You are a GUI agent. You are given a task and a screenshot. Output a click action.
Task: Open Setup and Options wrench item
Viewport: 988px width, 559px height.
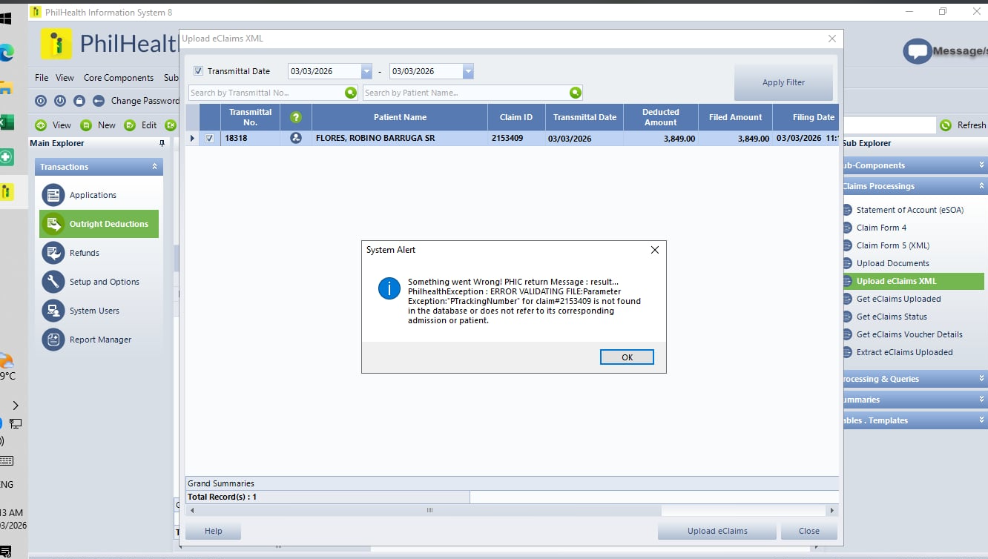pos(53,282)
